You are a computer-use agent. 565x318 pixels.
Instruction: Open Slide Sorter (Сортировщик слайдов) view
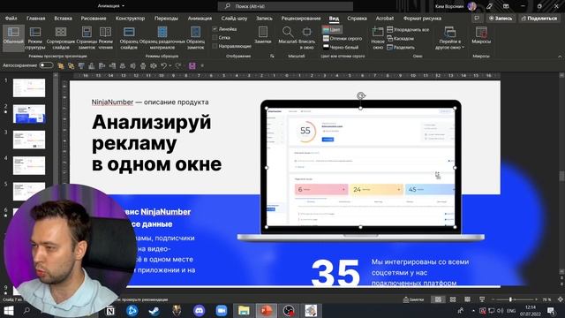tap(61, 38)
